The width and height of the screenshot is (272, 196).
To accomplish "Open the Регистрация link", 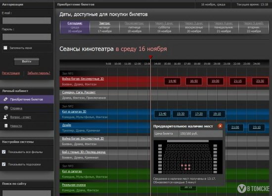I will 11,73.
